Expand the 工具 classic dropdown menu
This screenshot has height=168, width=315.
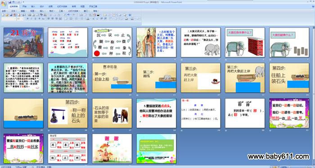click(x=62, y=11)
